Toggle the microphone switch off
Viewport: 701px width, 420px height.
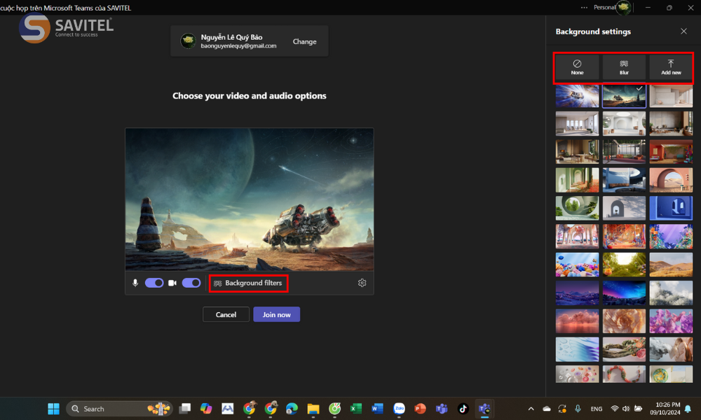(x=154, y=283)
